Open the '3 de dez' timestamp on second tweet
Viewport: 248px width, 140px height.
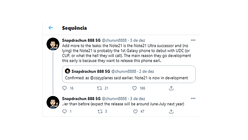click(137, 99)
